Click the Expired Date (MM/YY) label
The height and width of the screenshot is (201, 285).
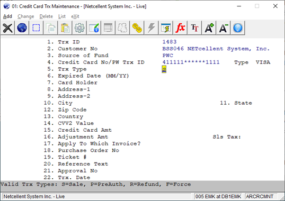pyautogui.click(x=93, y=76)
